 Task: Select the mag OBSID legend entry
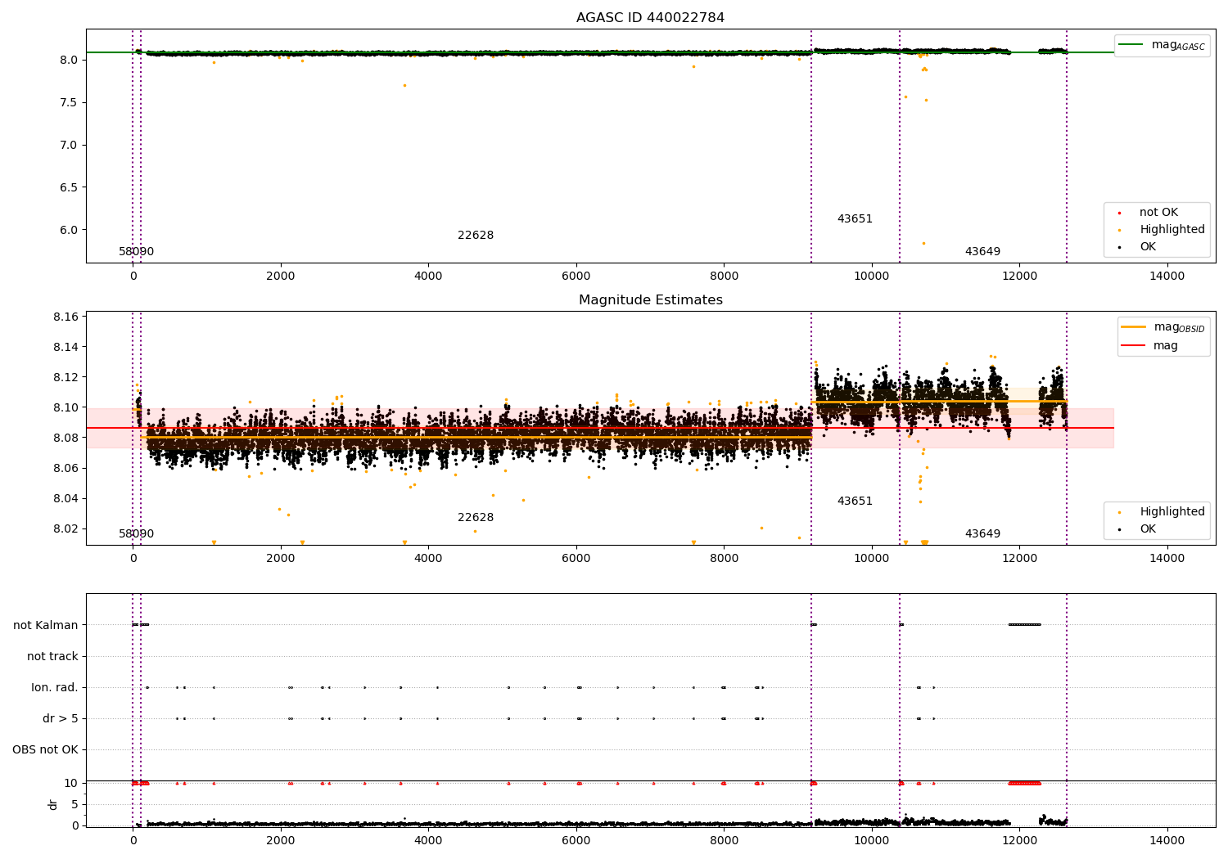pos(1179,327)
